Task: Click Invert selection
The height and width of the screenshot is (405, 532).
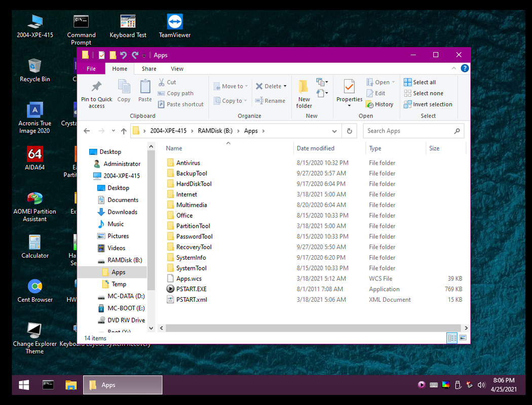Action: 428,104
